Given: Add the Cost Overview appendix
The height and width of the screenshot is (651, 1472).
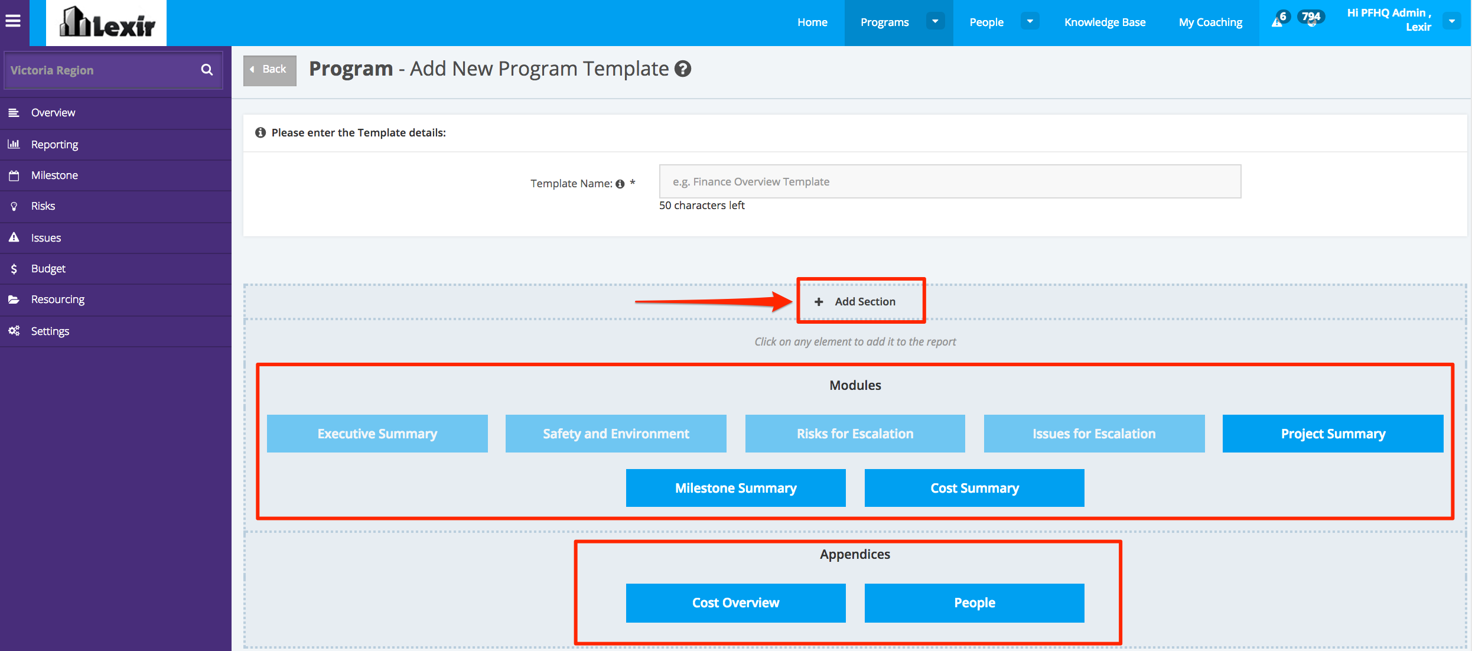Looking at the screenshot, I should pos(735,603).
